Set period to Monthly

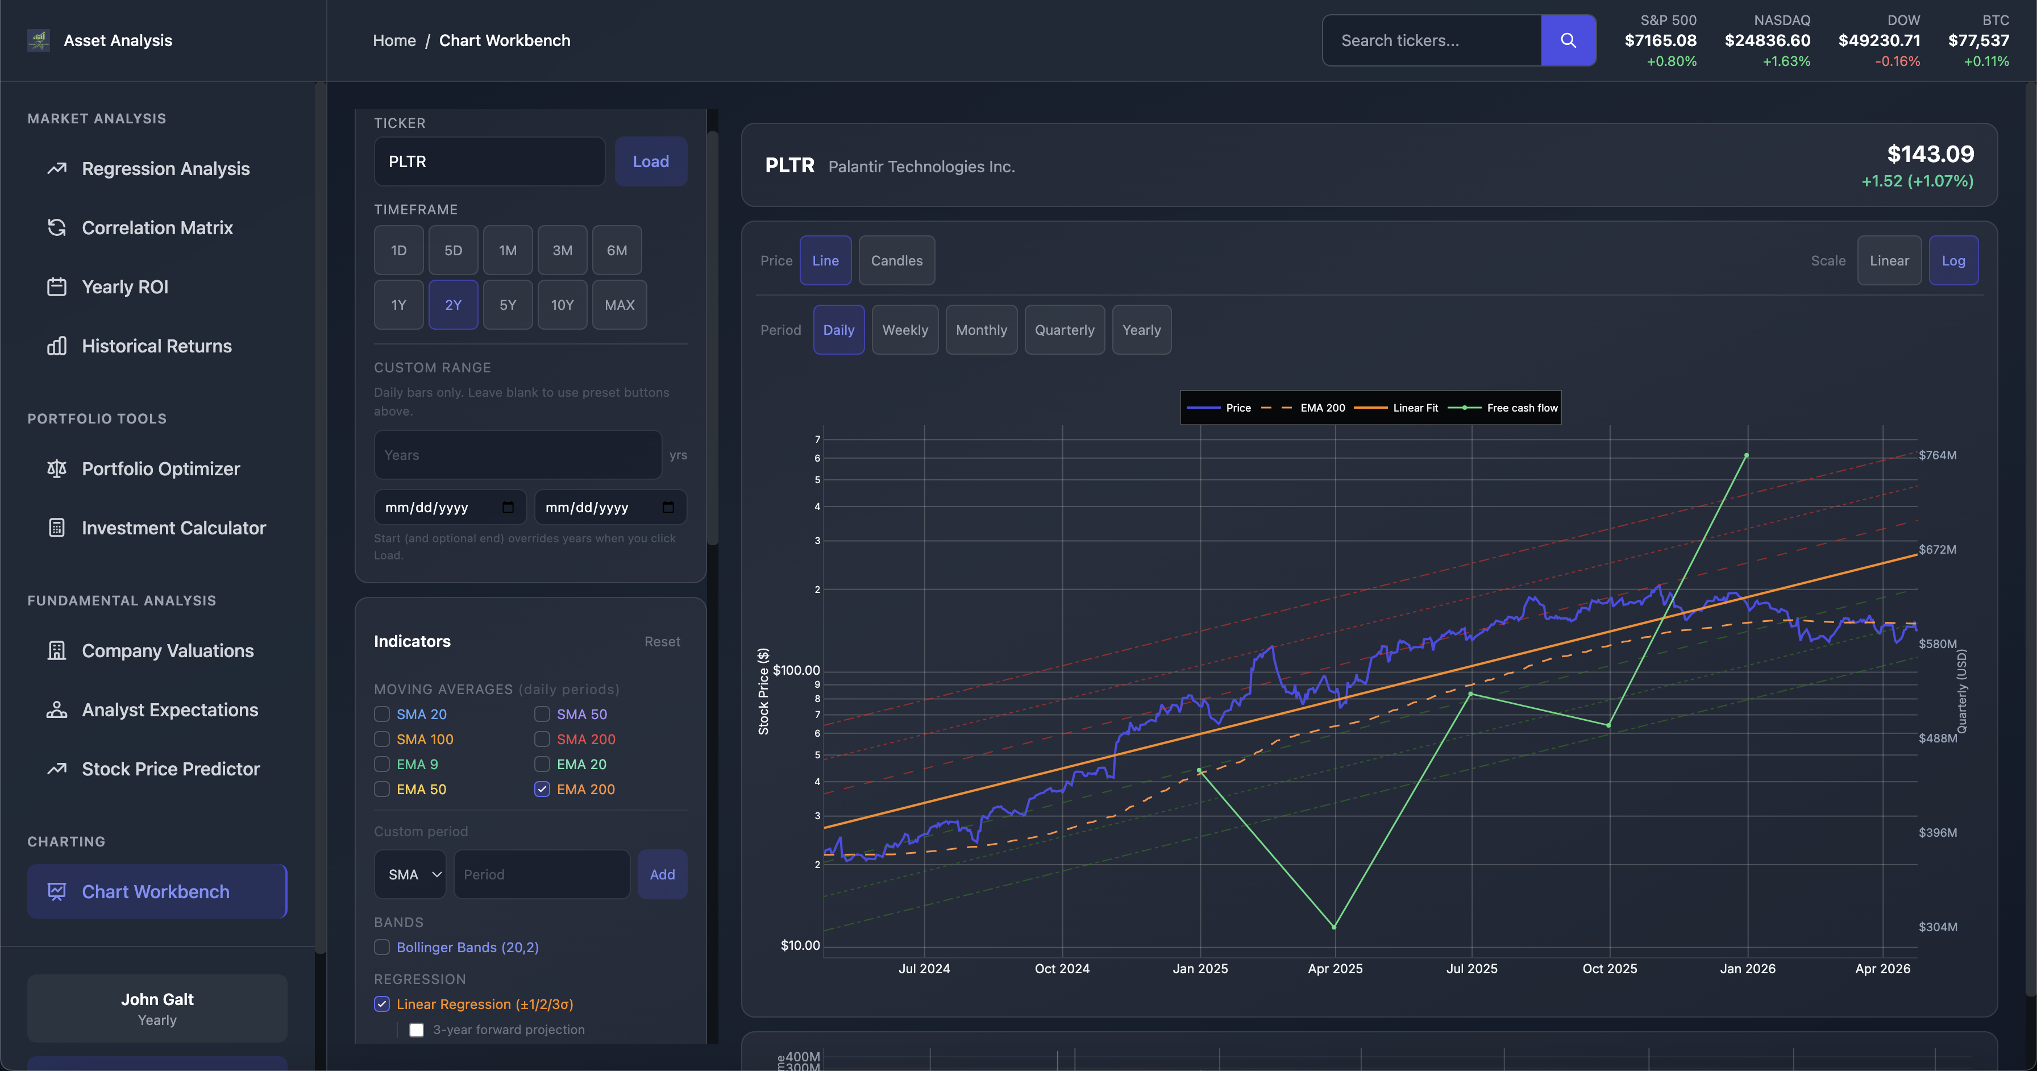(x=982, y=330)
